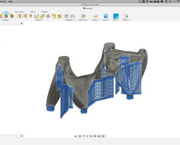The height and width of the screenshot is (145, 180).
Task: Open Grid and Snaps settings icon
Action: tap(99, 136)
